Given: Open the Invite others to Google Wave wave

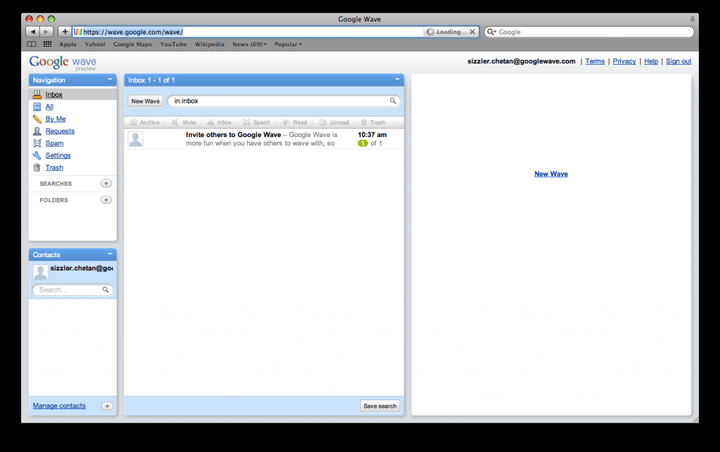Looking at the screenshot, I should pos(264,139).
